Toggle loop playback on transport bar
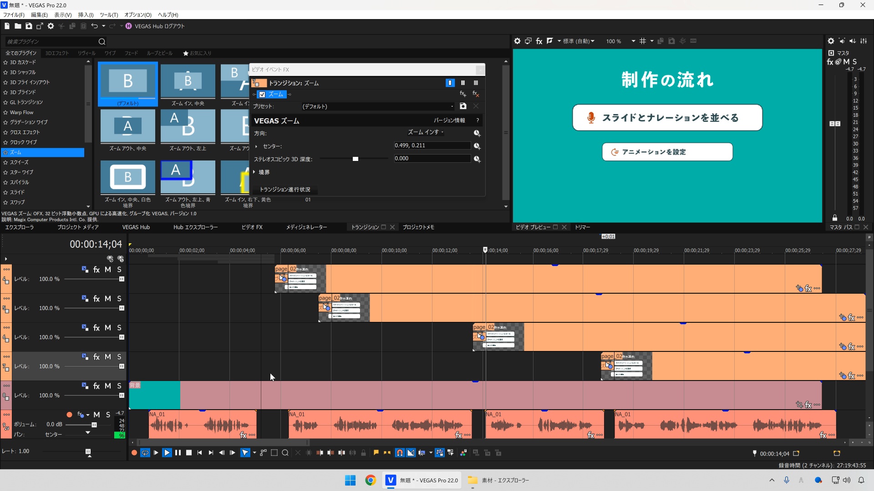The width and height of the screenshot is (874, 491). [x=145, y=453]
